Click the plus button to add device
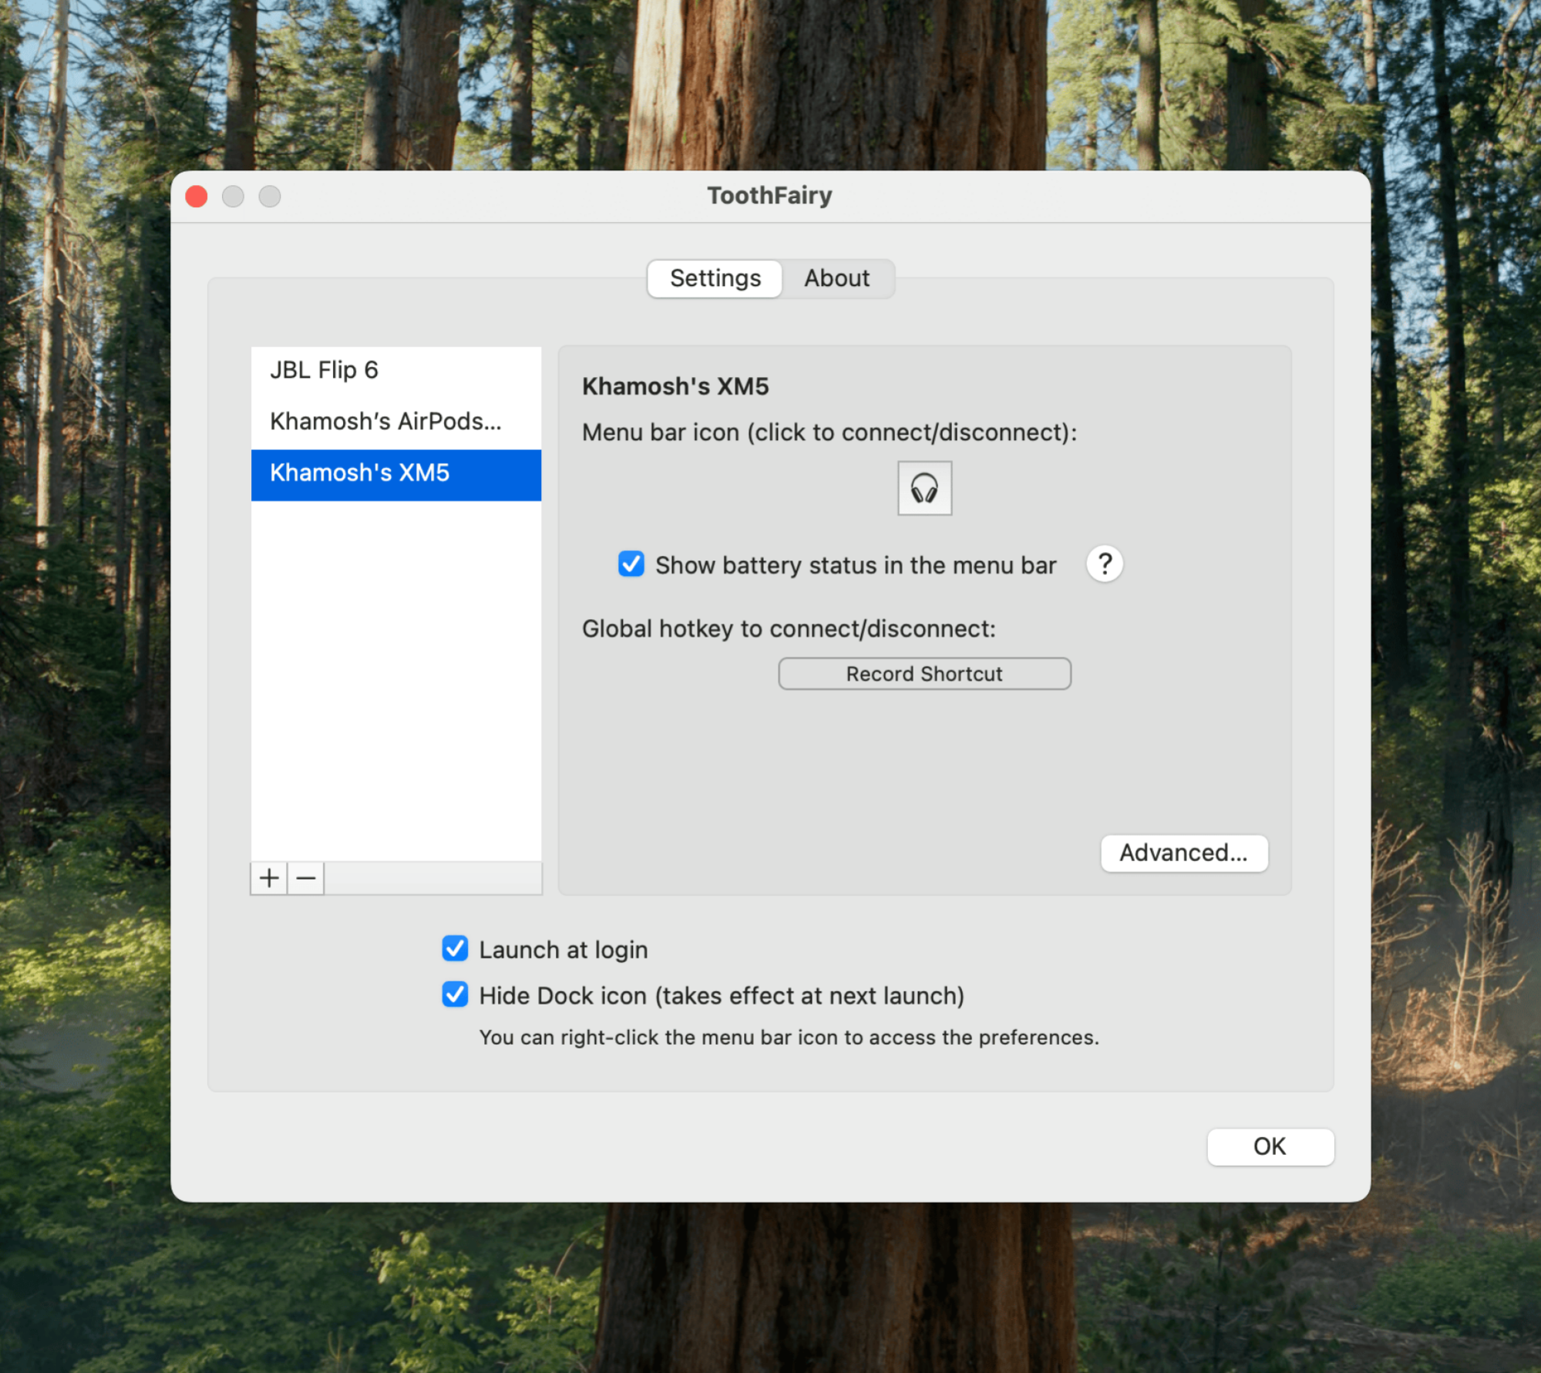 click(x=268, y=878)
